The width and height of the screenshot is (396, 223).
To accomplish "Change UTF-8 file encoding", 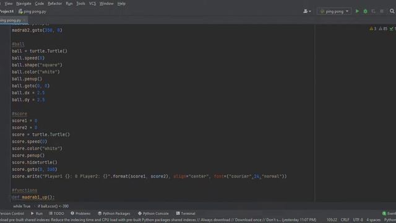I will pyautogui.click(x=358, y=220).
